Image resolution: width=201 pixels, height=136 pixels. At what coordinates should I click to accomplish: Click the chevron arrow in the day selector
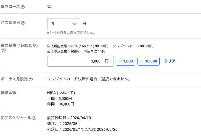[74, 24]
